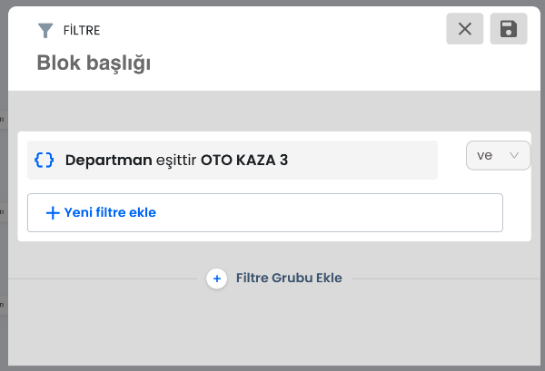The height and width of the screenshot is (371, 545).
Task: Click the plus icon before Yeni filtre ekle
Action: pos(53,213)
